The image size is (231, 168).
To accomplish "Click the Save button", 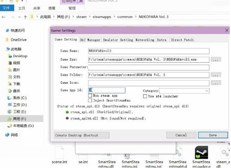I will coord(213,135).
